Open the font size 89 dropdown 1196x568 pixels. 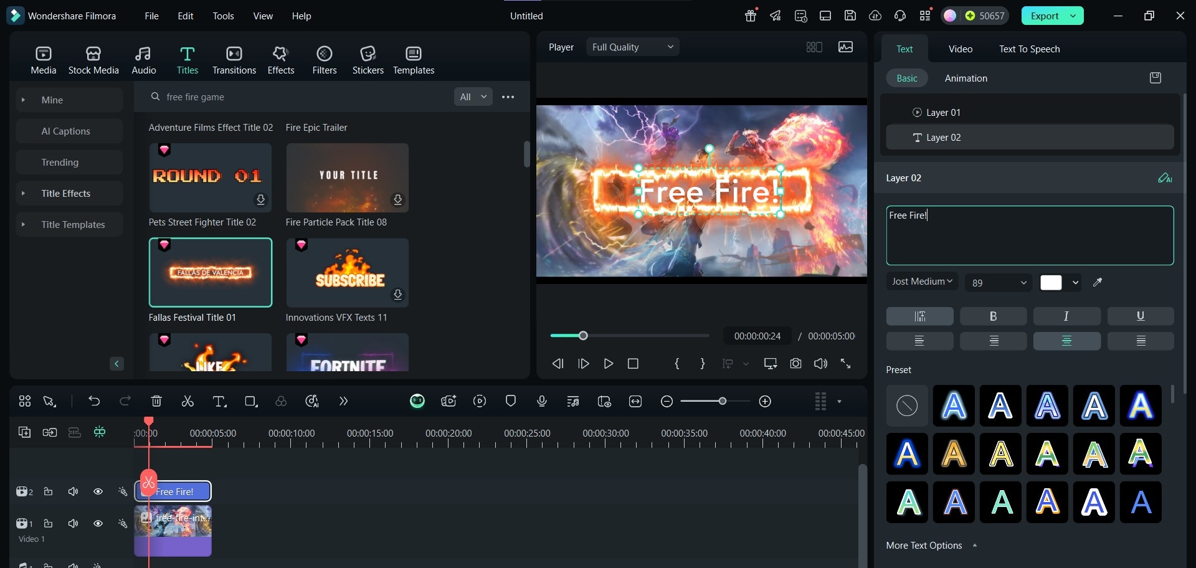999,283
